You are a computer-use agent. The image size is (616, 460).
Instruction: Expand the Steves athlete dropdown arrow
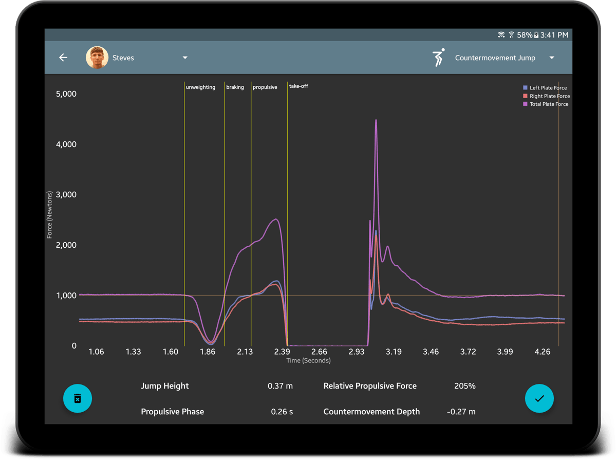[185, 58]
